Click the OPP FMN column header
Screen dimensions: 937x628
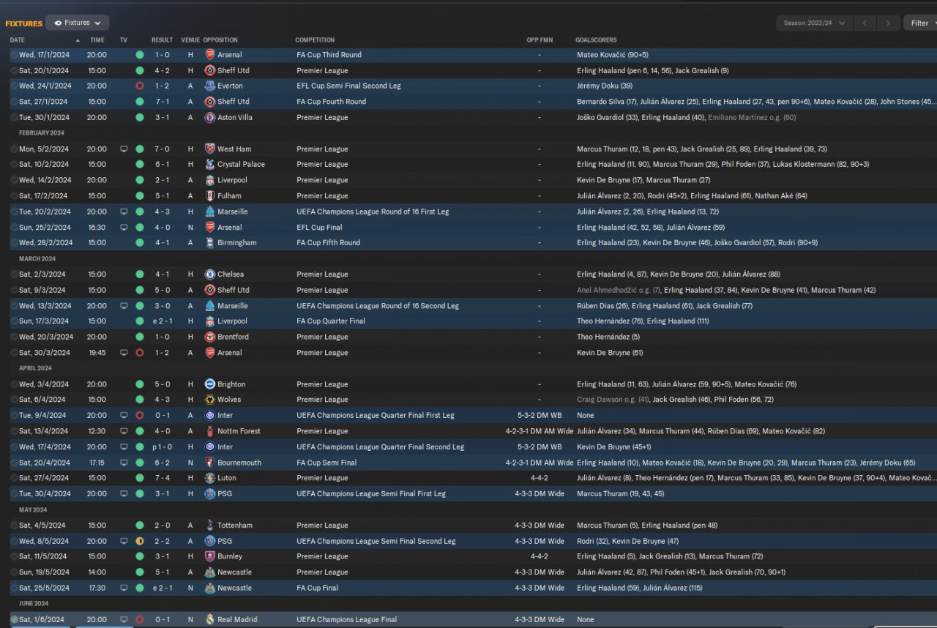point(540,40)
